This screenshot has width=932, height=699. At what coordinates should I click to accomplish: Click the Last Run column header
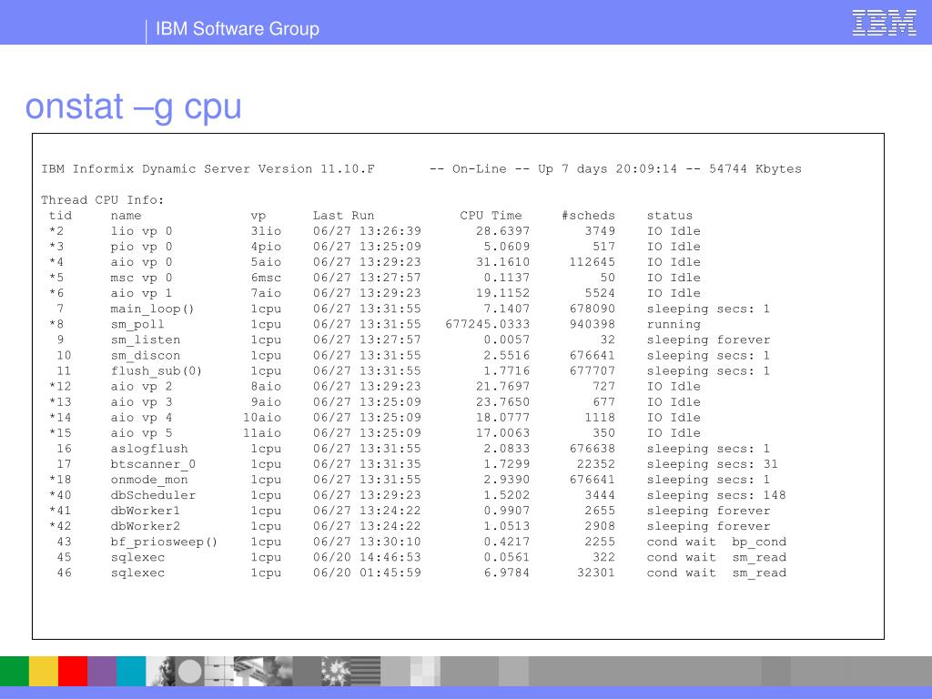point(343,215)
